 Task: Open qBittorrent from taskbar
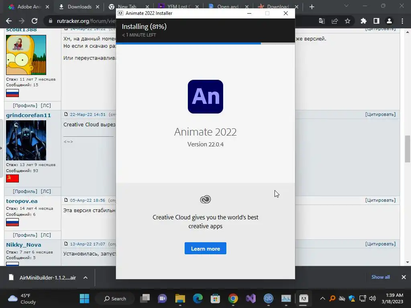tap(268, 298)
